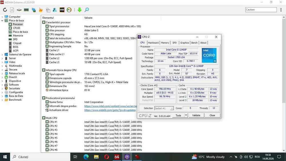Viewport: 286px width, 161px height.
Task: Expand the Benchmark tree node
Action: [x=2, y=100]
